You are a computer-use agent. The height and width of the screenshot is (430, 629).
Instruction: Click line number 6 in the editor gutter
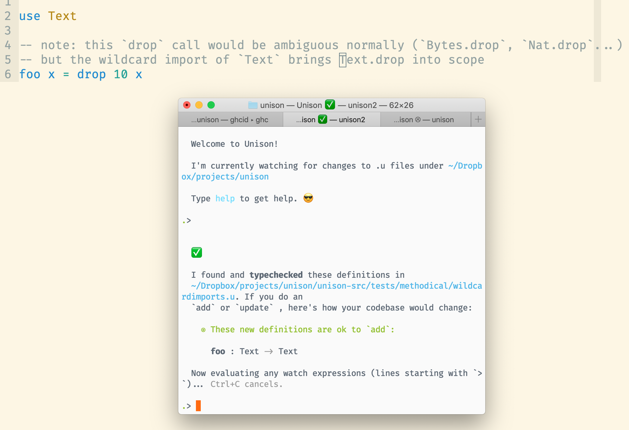7,74
